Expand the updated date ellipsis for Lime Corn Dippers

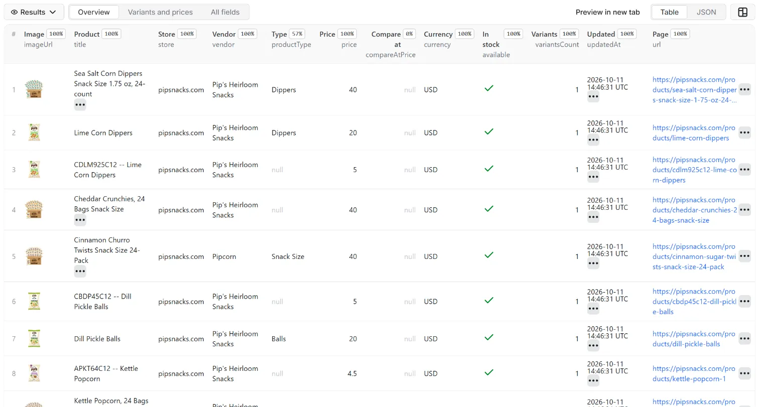593,140
